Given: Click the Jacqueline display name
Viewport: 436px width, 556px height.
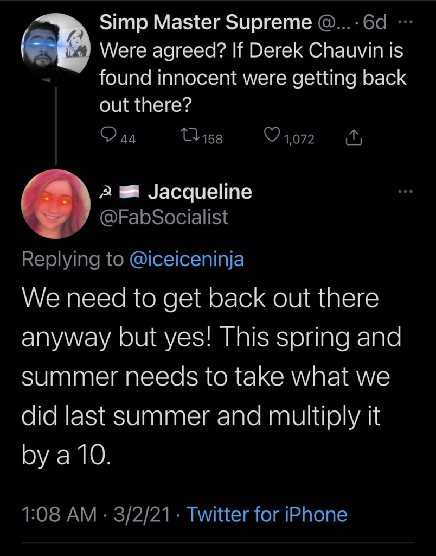Looking at the screenshot, I should [x=200, y=192].
